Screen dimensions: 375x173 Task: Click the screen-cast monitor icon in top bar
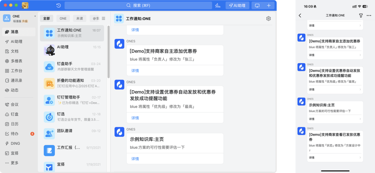(x=257, y=6)
